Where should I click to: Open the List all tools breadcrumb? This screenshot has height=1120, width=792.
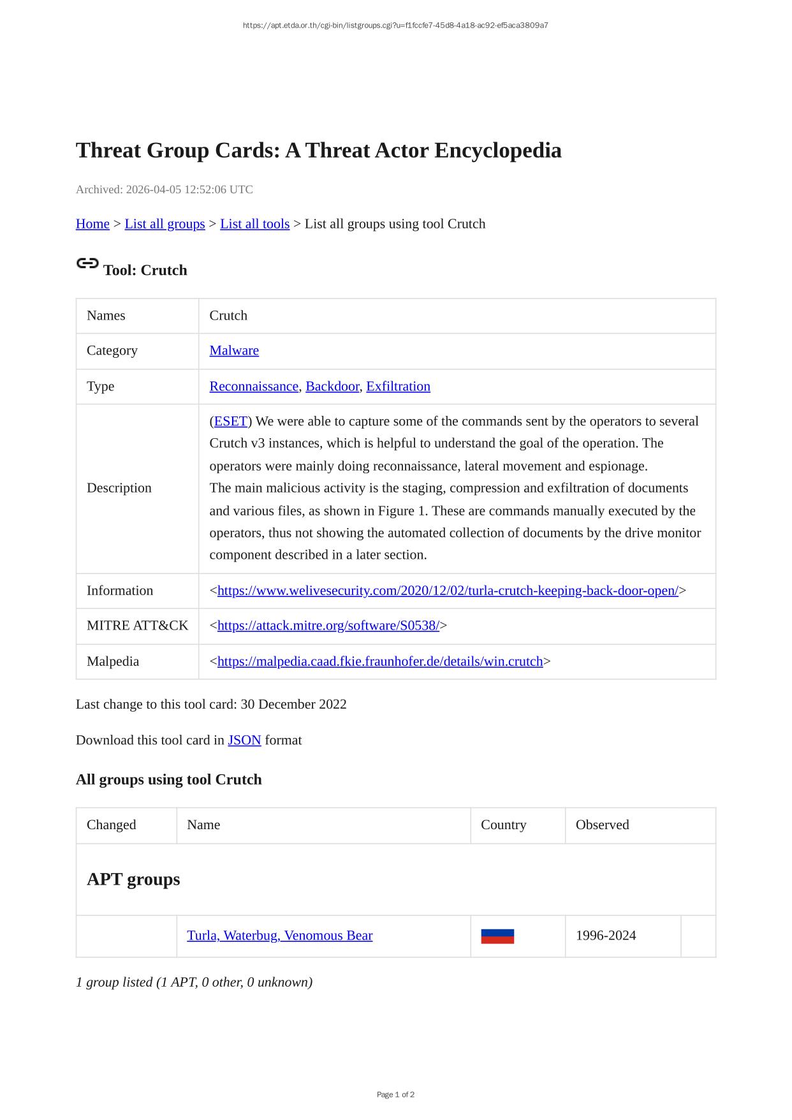[254, 224]
